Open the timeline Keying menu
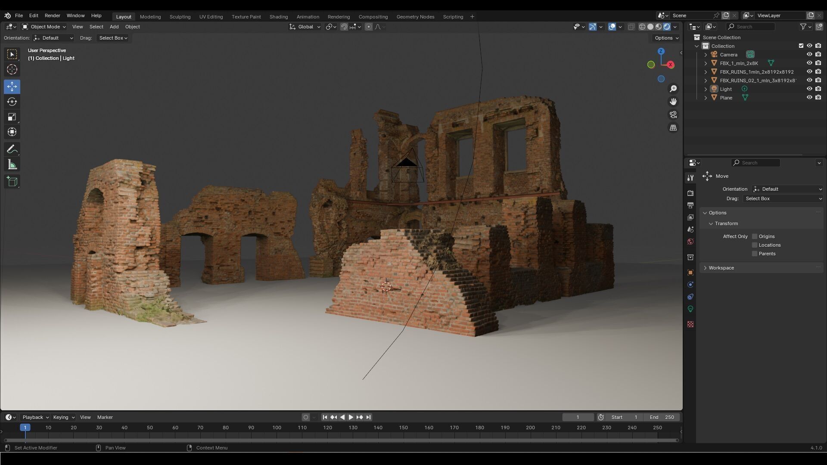The width and height of the screenshot is (827, 465). [63, 417]
